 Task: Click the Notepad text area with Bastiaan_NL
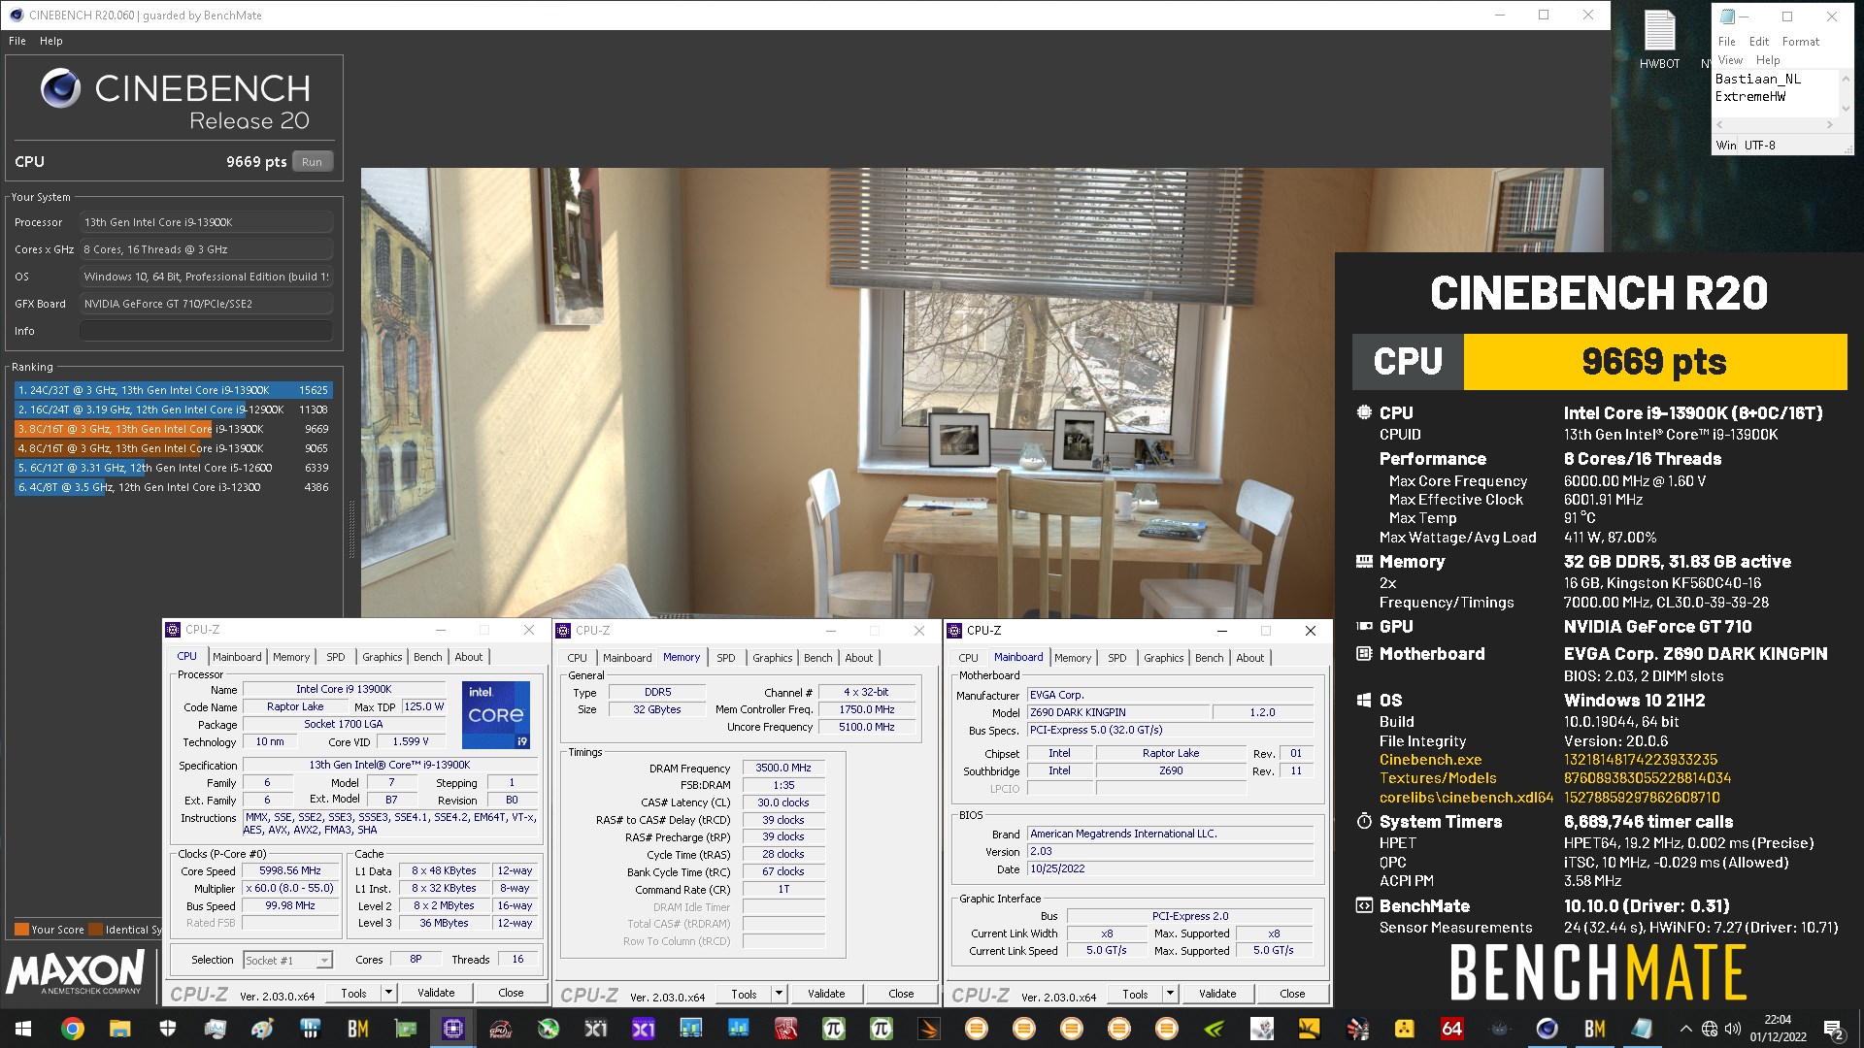1775,92
